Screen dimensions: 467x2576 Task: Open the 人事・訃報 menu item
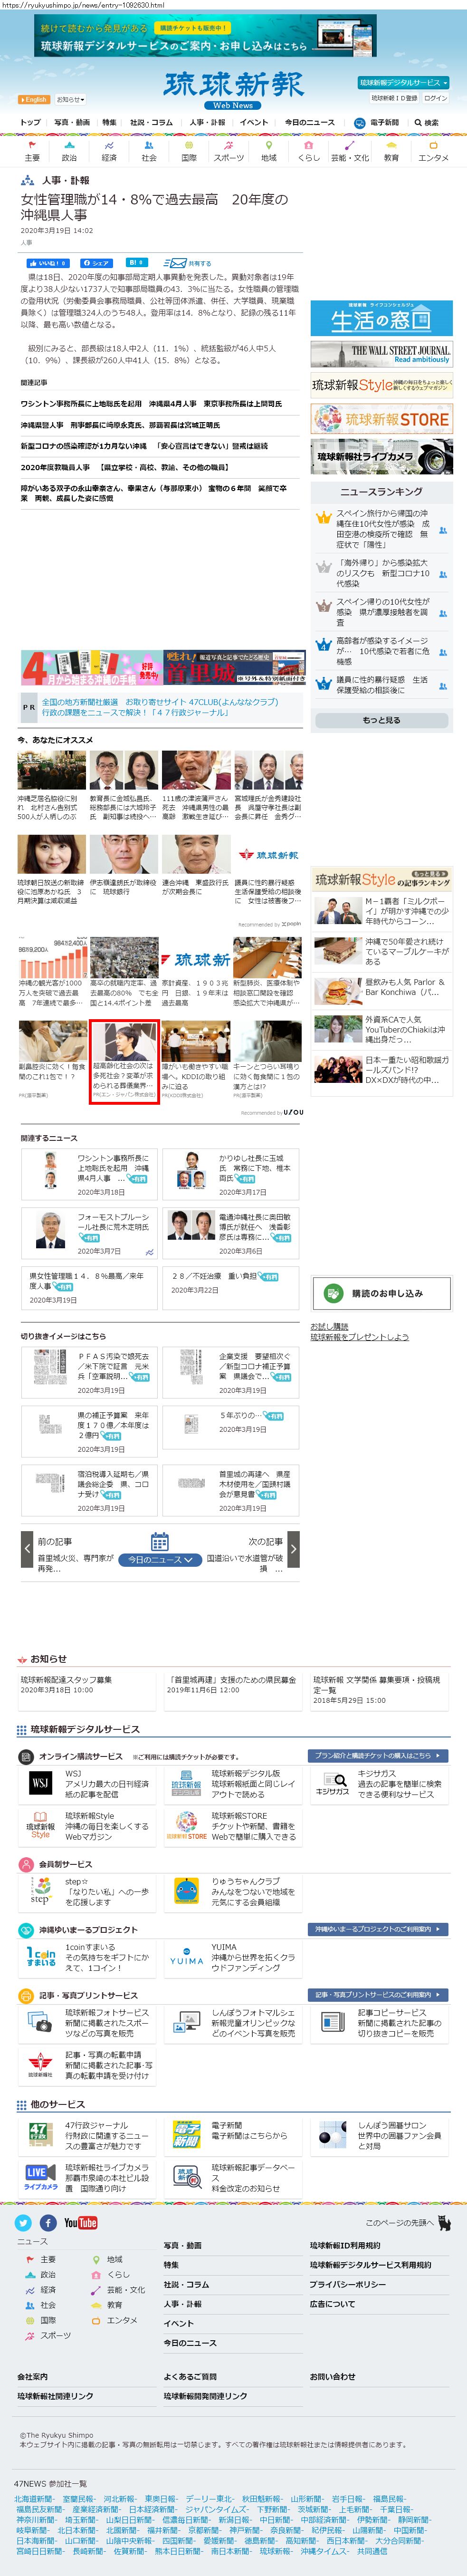tap(207, 122)
